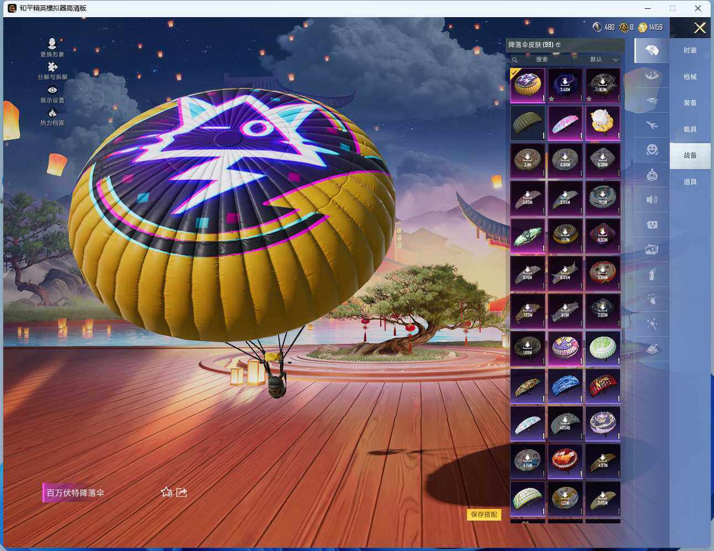The image size is (714, 551).
Task: Select the speaker voice subcategory icon
Action: 652,200
